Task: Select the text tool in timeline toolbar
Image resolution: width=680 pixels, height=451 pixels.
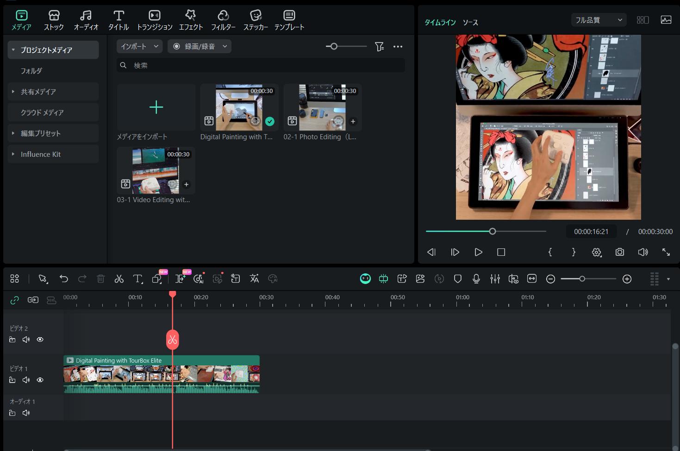Action: point(137,279)
